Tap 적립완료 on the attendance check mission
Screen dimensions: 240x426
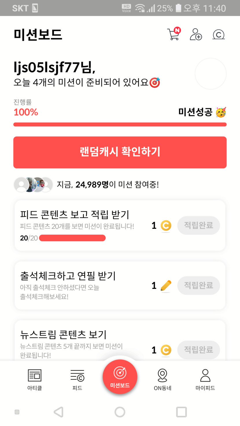(198, 285)
